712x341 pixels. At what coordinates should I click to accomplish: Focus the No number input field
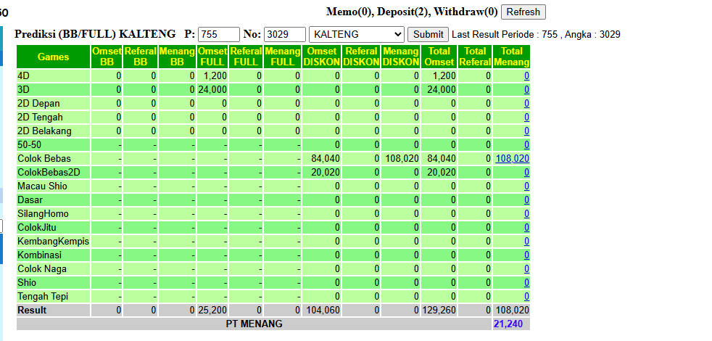tap(285, 35)
